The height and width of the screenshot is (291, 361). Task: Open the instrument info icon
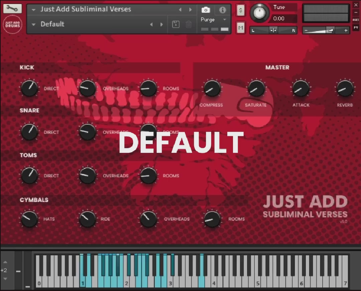click(x=222, y=10)
